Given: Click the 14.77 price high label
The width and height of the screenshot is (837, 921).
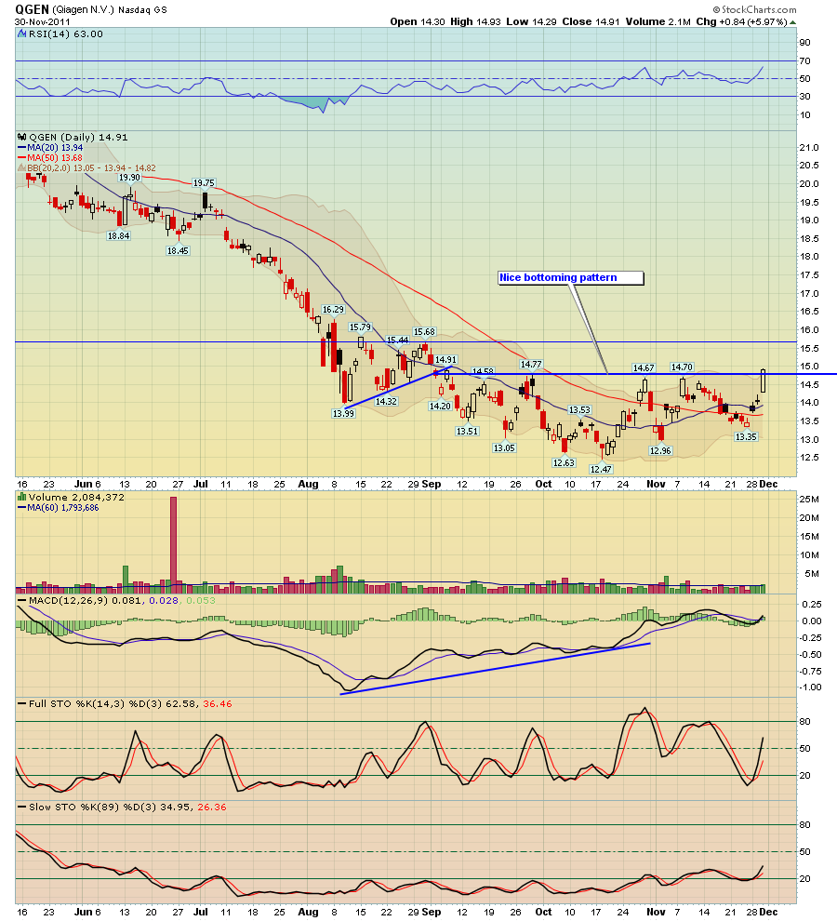Looking at the screenshot, I should 532,365.
